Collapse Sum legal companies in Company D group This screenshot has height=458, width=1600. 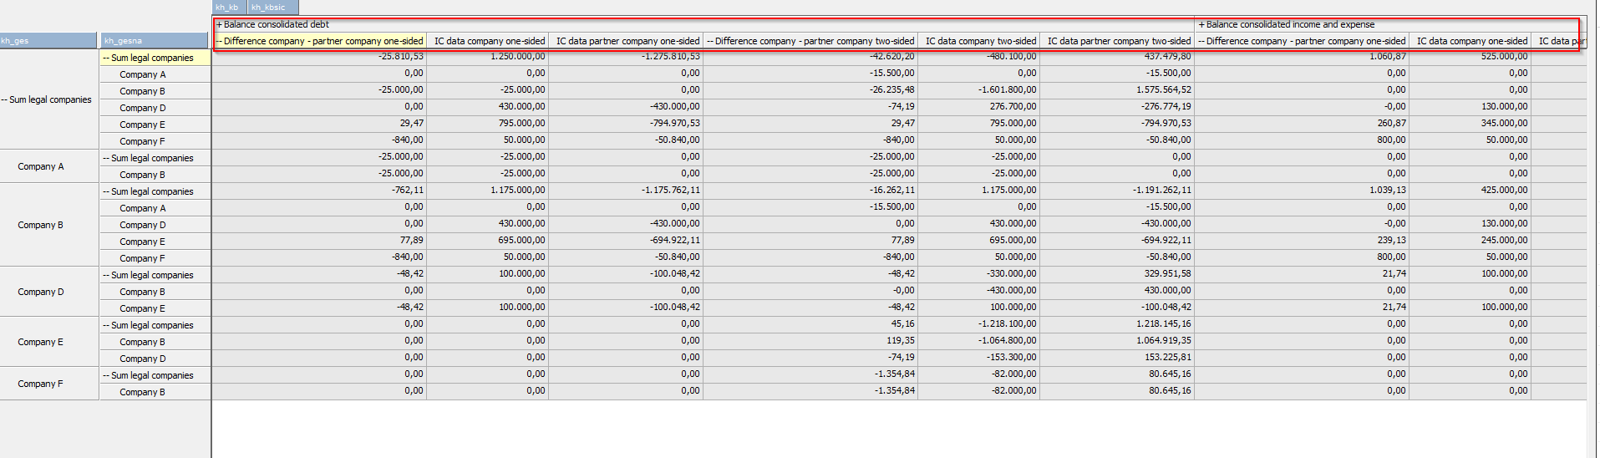pos(106,276)
